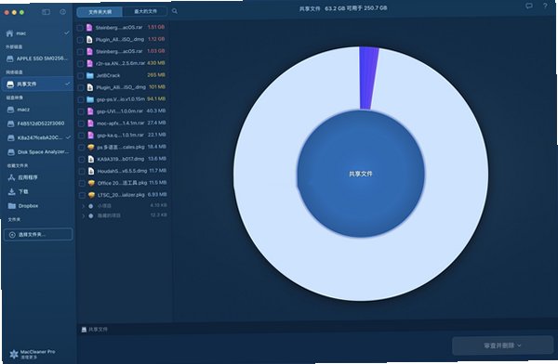Click the r2r-sa.AN rar file icon
This screenshot has height=364, width=558.
click(x=89, y=63)
